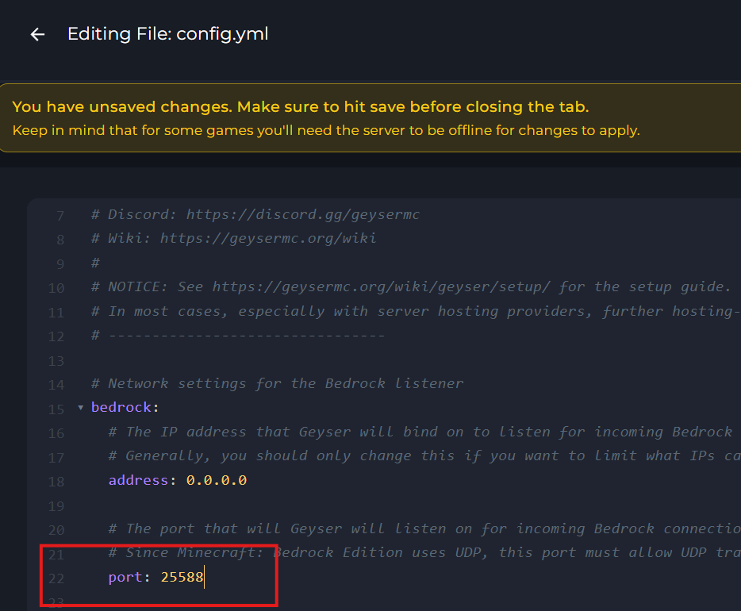
Task: Click the unsaved changes warning heading
Action: pyautogui.click(x=301, y=107)
